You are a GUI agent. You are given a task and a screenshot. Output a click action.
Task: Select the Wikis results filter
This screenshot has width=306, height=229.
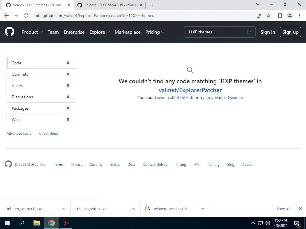41,119
